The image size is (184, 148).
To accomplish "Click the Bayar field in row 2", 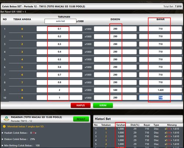I will coord(160,36).
